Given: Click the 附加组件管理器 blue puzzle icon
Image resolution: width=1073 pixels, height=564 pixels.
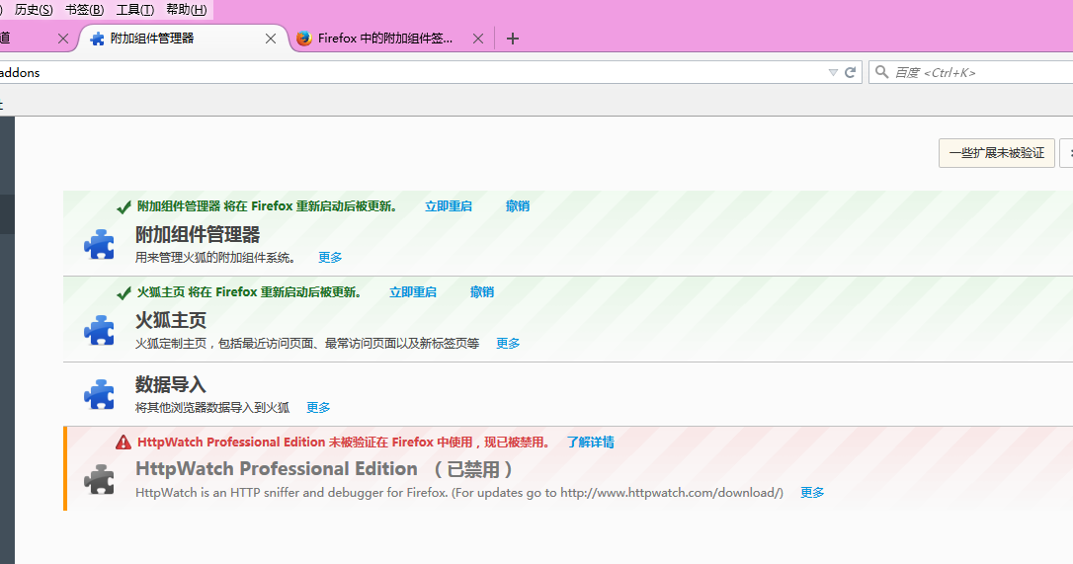Looking at the screenshot, I should 99,244.
